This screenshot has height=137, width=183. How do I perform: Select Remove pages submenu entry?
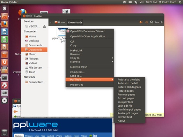coord(129,94)
